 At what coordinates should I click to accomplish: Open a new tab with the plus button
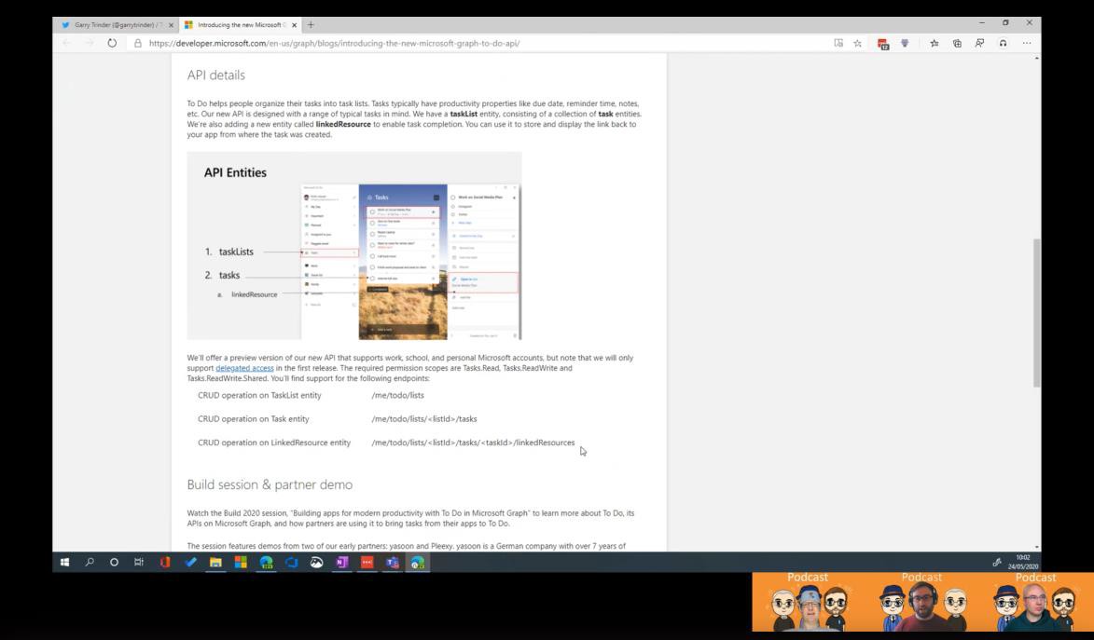(x=312, y=25)
